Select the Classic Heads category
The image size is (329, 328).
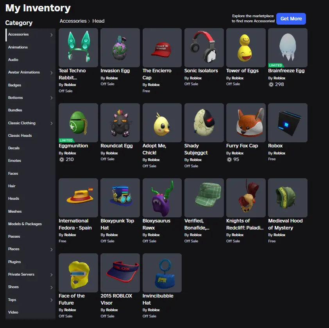30,136
